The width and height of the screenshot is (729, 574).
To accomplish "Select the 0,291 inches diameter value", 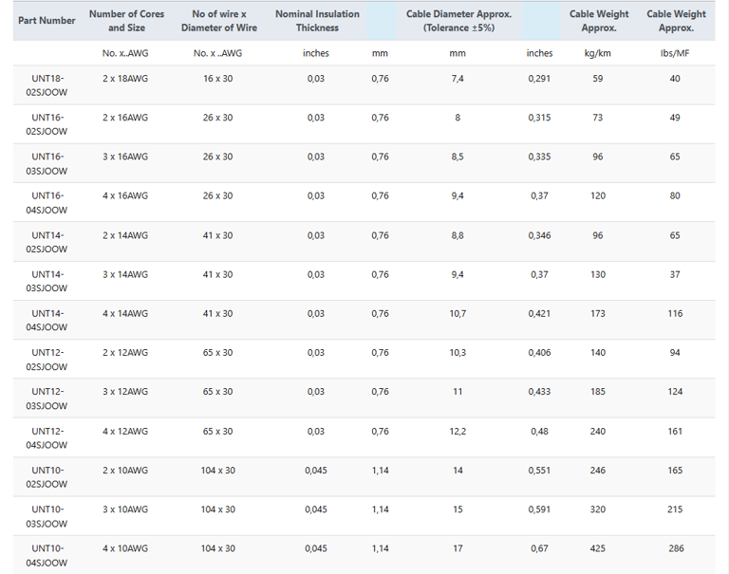I will click(x=539, y=79).
